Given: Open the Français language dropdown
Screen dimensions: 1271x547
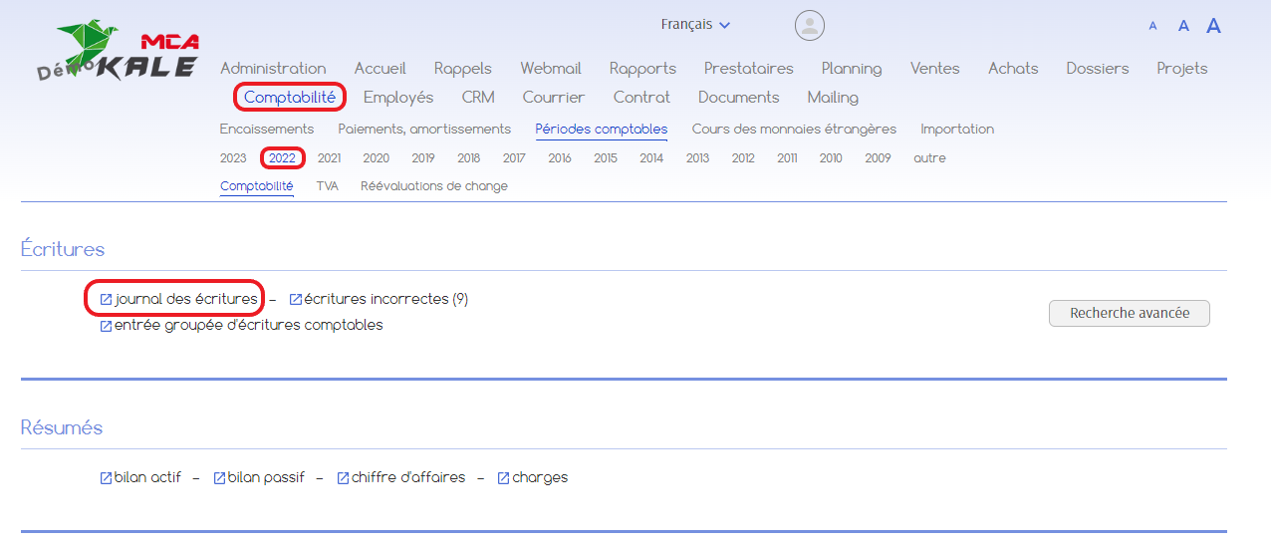Looking at the screenshot, I should [695, 25].
